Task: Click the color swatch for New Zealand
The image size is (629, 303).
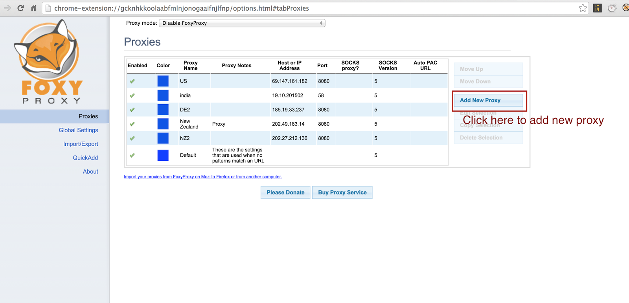Action: pos(163,124)
